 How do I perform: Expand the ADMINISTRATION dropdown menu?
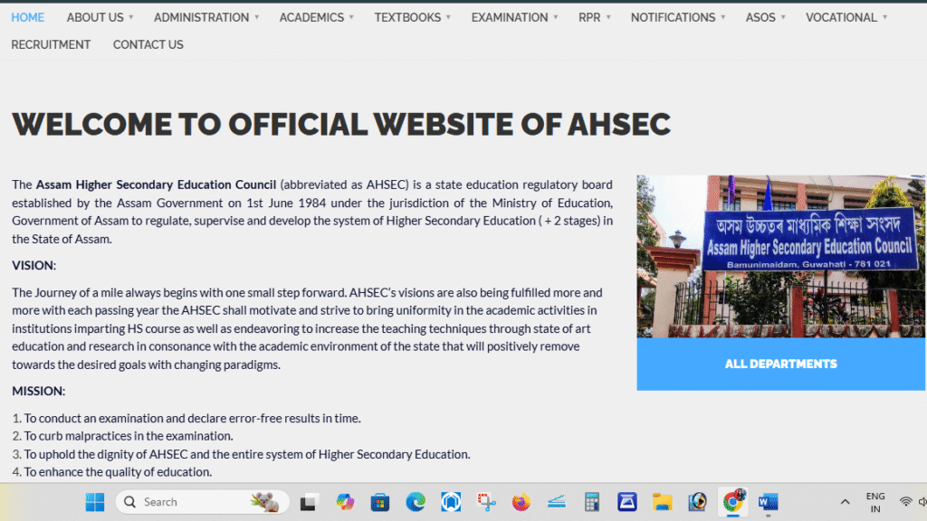(206, 18)
